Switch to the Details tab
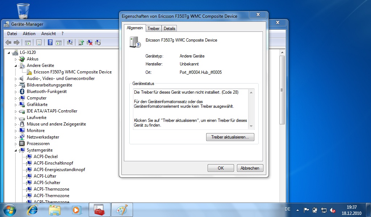The image size is (371, 217). click(x=170, y=29)
